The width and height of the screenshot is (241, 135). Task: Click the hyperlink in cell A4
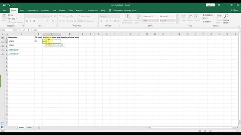(x=14, y=49)
